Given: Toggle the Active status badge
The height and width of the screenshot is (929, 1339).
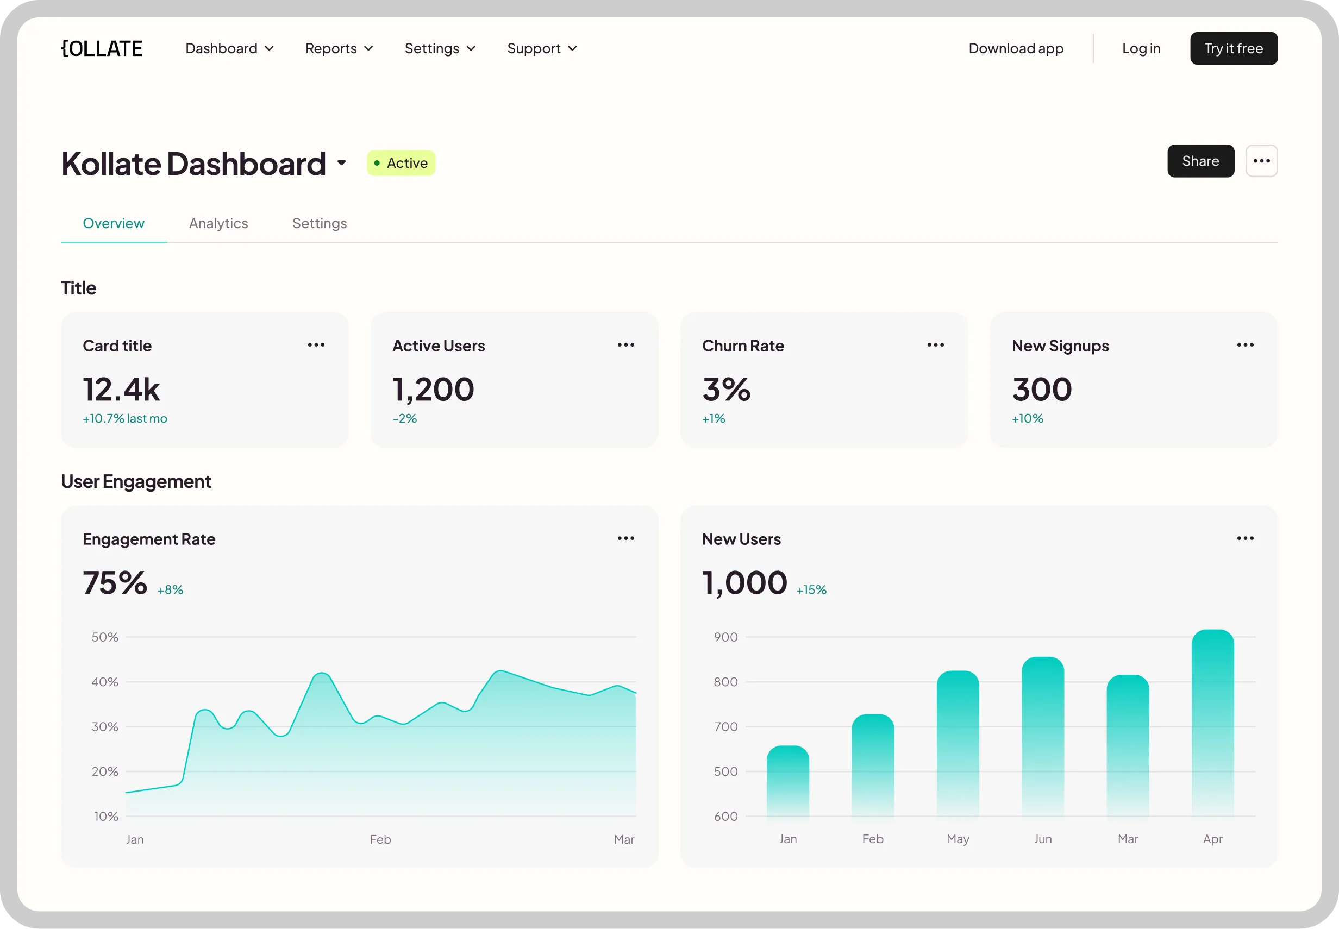Looking at the screenshot, I should click(x=401, y=163).
